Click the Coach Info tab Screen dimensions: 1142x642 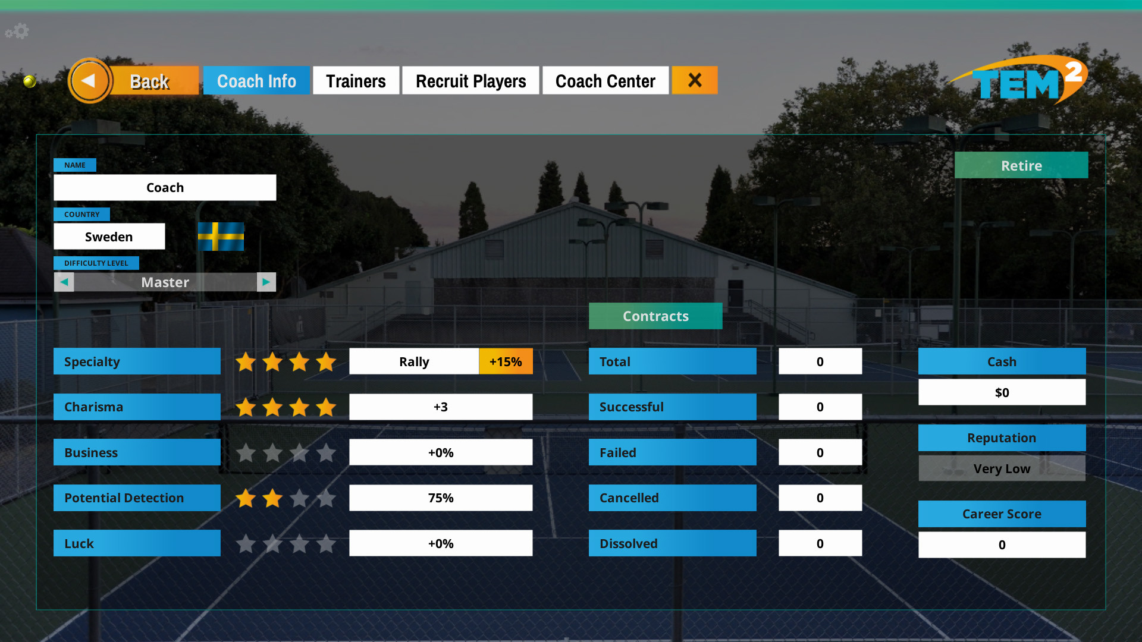[256, 81]
